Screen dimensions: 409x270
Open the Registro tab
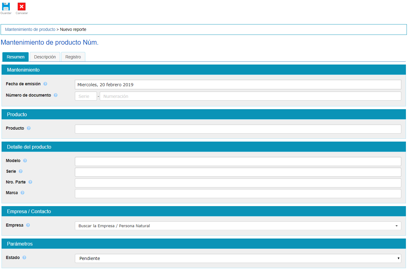73,57
